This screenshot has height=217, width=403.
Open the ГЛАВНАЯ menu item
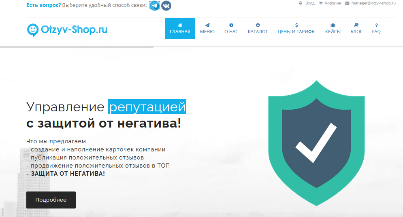[180, 29]
